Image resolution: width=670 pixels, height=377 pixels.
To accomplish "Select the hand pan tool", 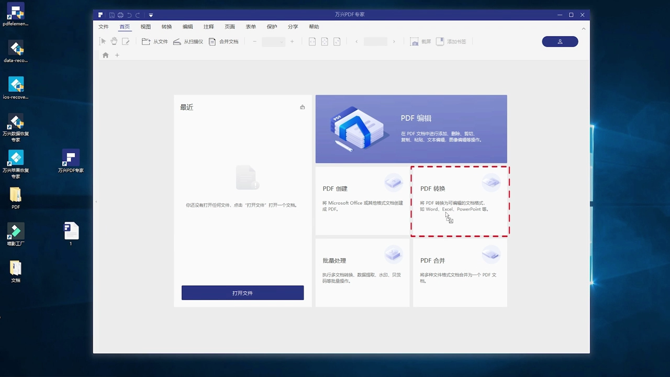I will pyautogui.click(x=114, y=41).
